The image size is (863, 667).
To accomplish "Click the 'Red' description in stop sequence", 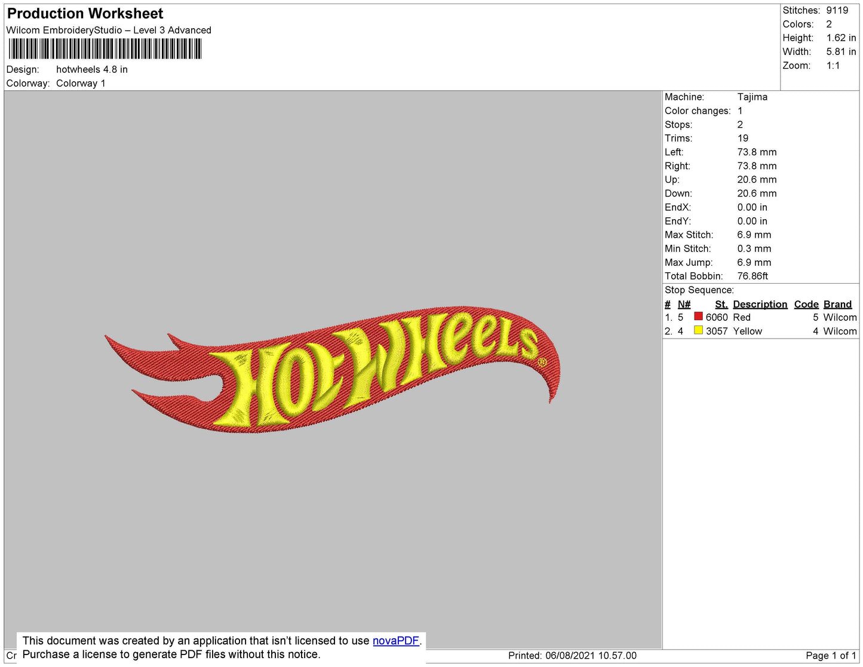I will 741,318.
